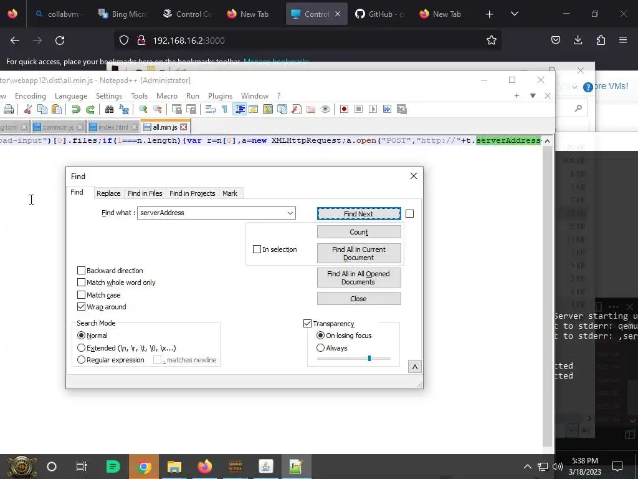638x479 pixels.
Task: Open the Encoding menu
Action: pos(31,95)
